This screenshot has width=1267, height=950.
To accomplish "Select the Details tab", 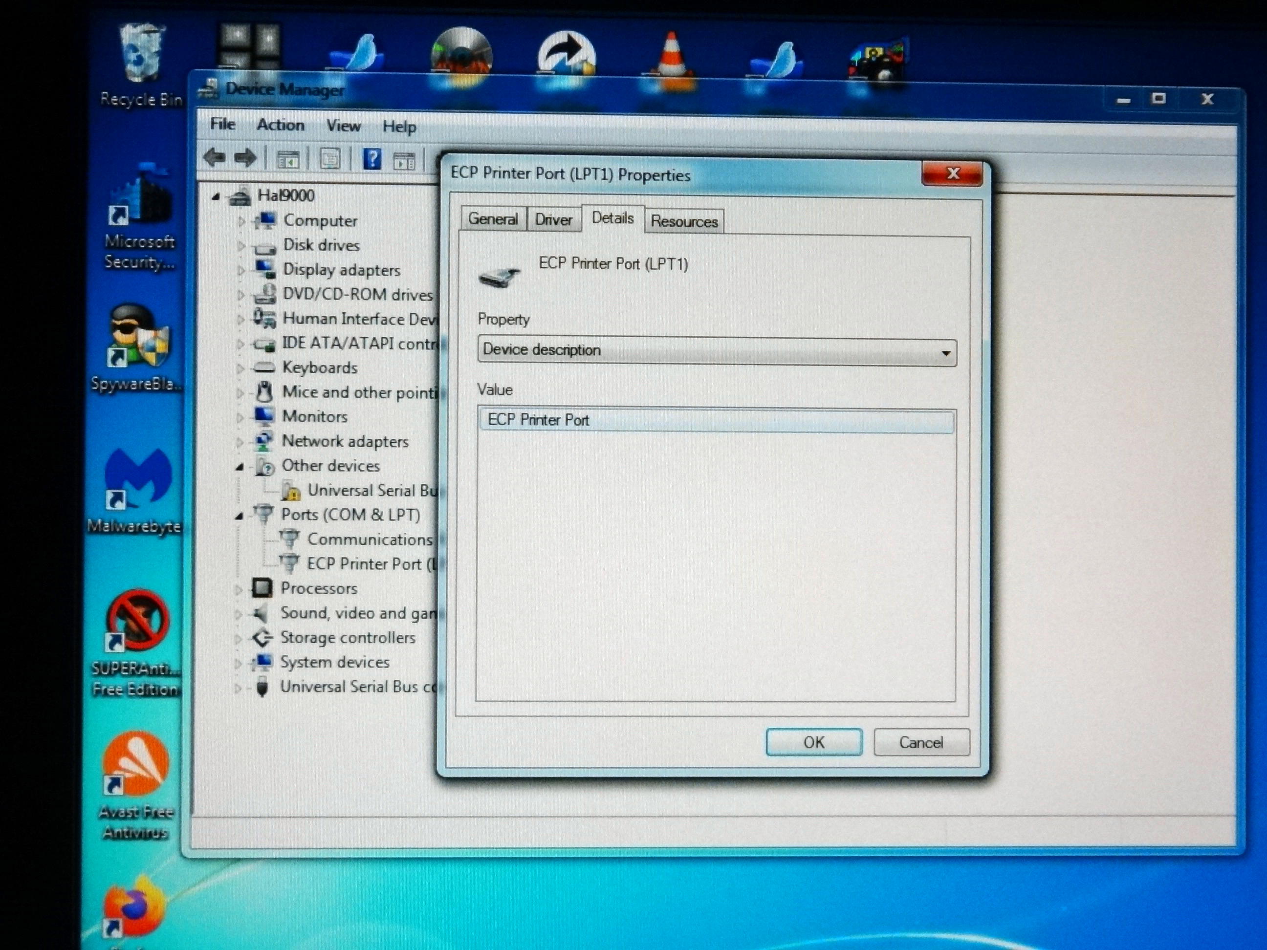I will click(613, 218).
